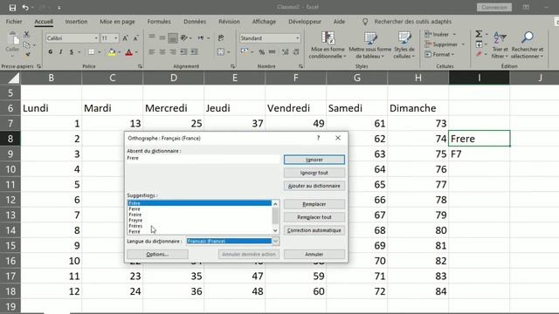Image resolution: width=559 pixels, height=314 pixels.
Task: Click the AutoSum sigma icon
Action: [479, 34]
